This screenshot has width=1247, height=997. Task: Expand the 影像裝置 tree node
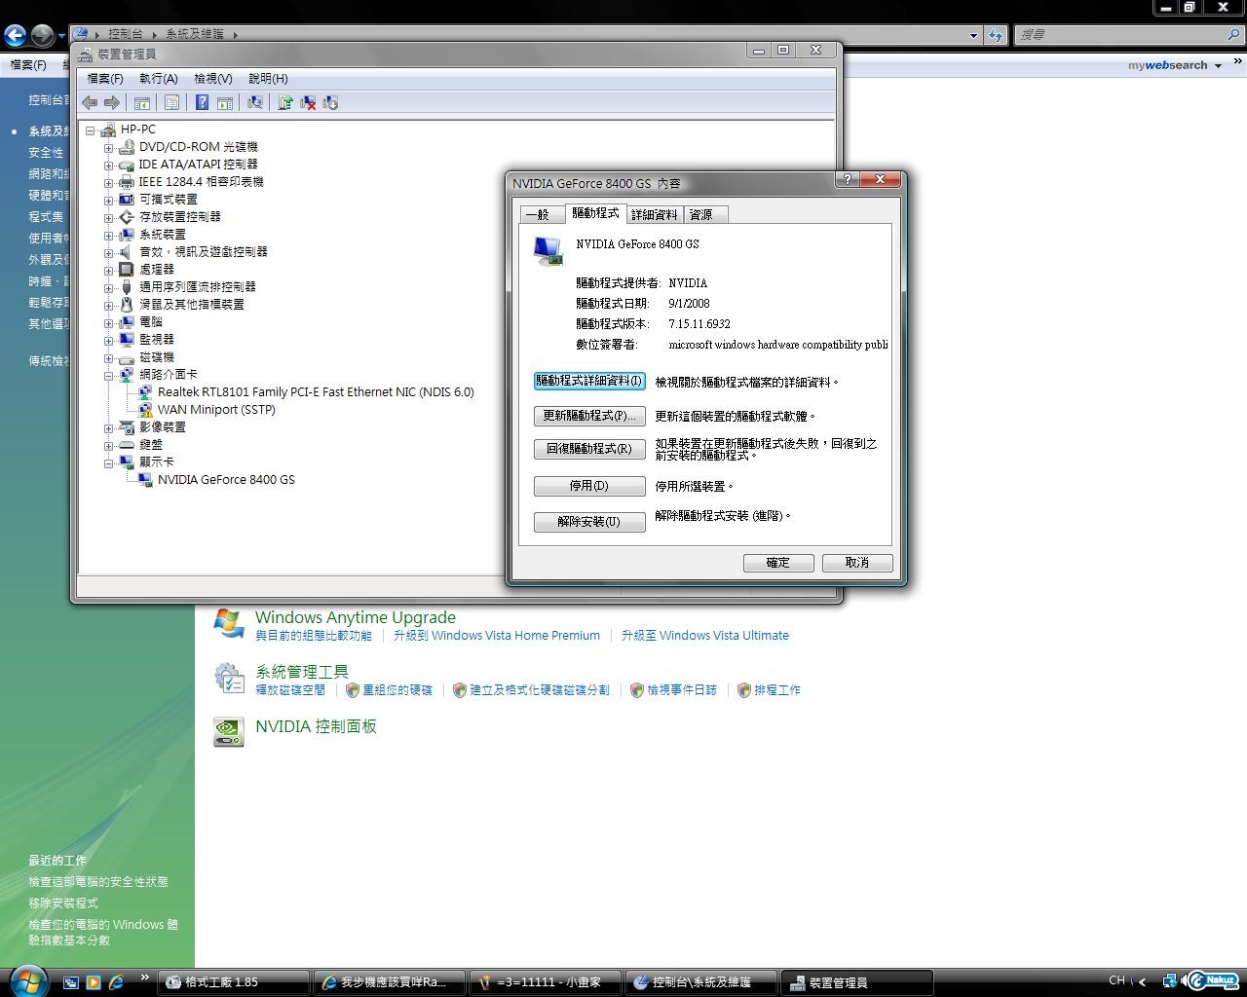(109, 427)
